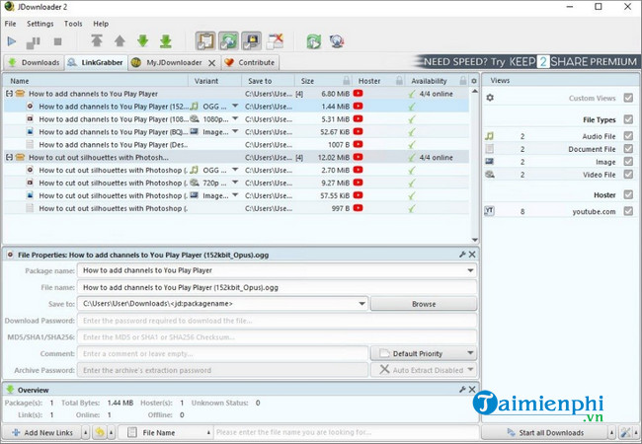Click the update check globe icon

coord(338,41)
